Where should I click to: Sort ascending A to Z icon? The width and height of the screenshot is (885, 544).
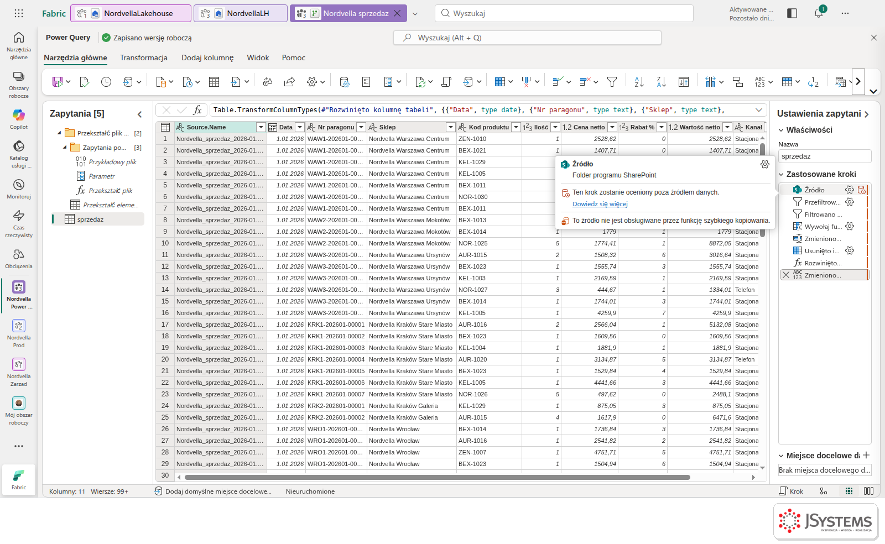(x=639, y=82)
